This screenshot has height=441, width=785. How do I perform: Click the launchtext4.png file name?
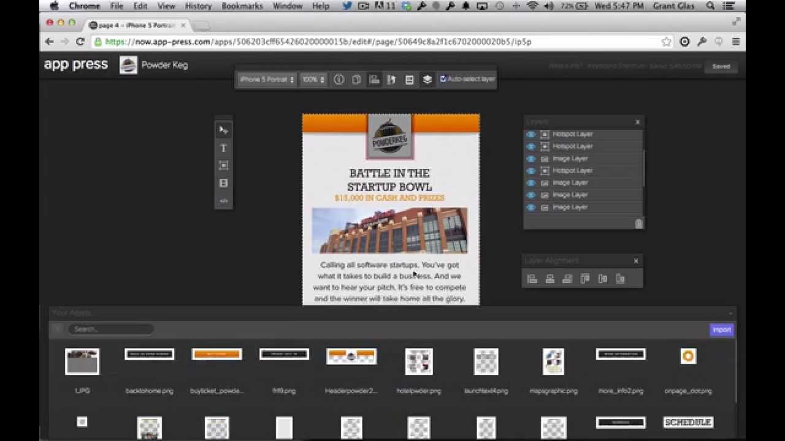coord(486,391)
